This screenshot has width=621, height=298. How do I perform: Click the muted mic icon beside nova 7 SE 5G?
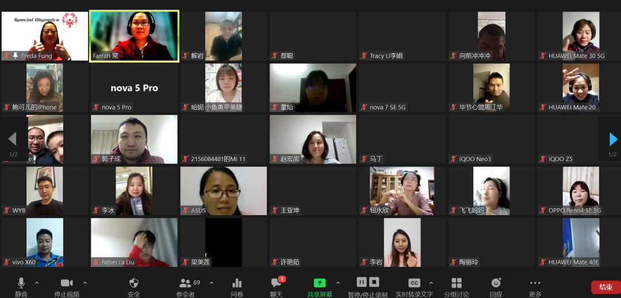[x=363, y=108]
